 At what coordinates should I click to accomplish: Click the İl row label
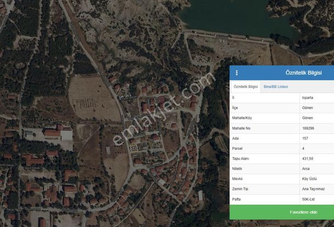233,98
